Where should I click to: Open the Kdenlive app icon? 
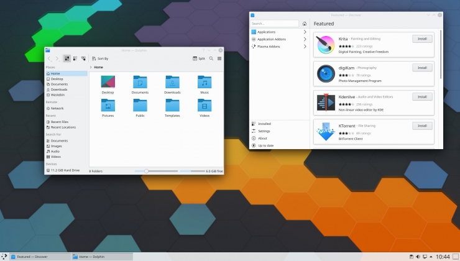click(326, 103)
